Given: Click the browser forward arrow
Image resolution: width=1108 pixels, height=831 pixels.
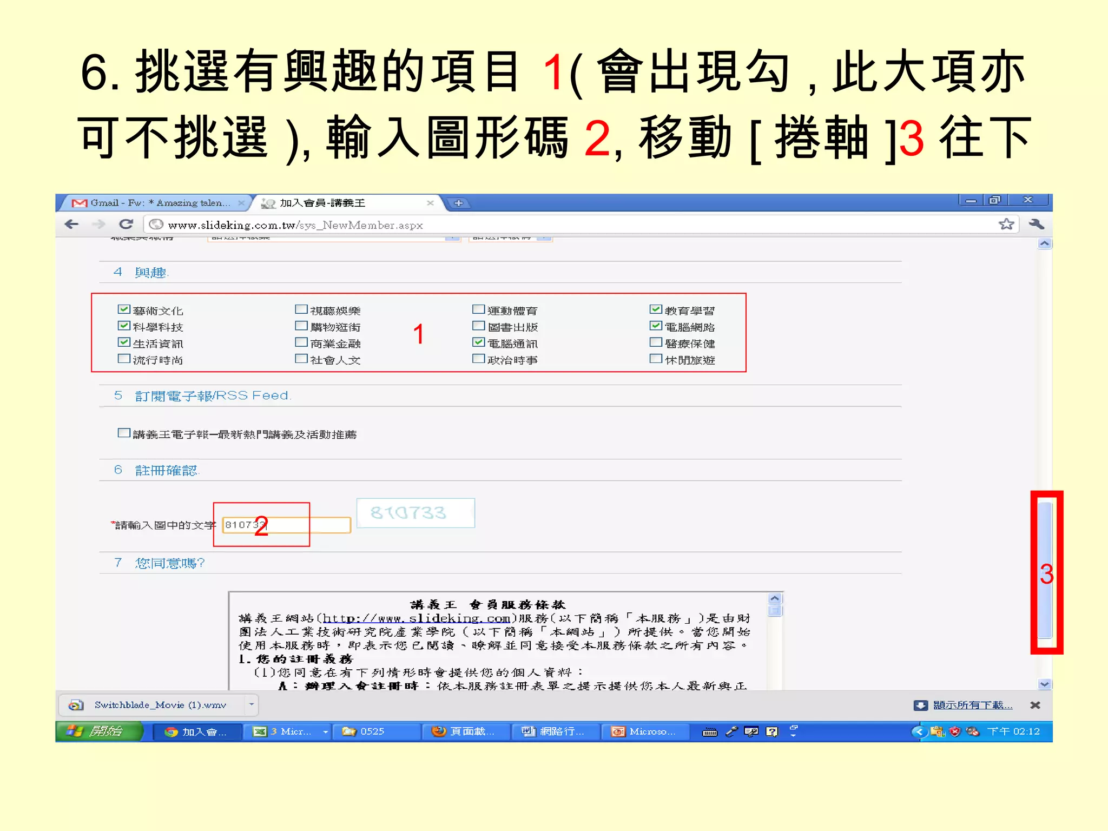Looking at the screenshot, I should pos(98,224).
